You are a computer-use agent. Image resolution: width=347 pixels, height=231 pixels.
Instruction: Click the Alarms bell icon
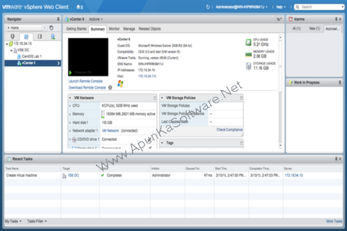[x=290, y=19]
